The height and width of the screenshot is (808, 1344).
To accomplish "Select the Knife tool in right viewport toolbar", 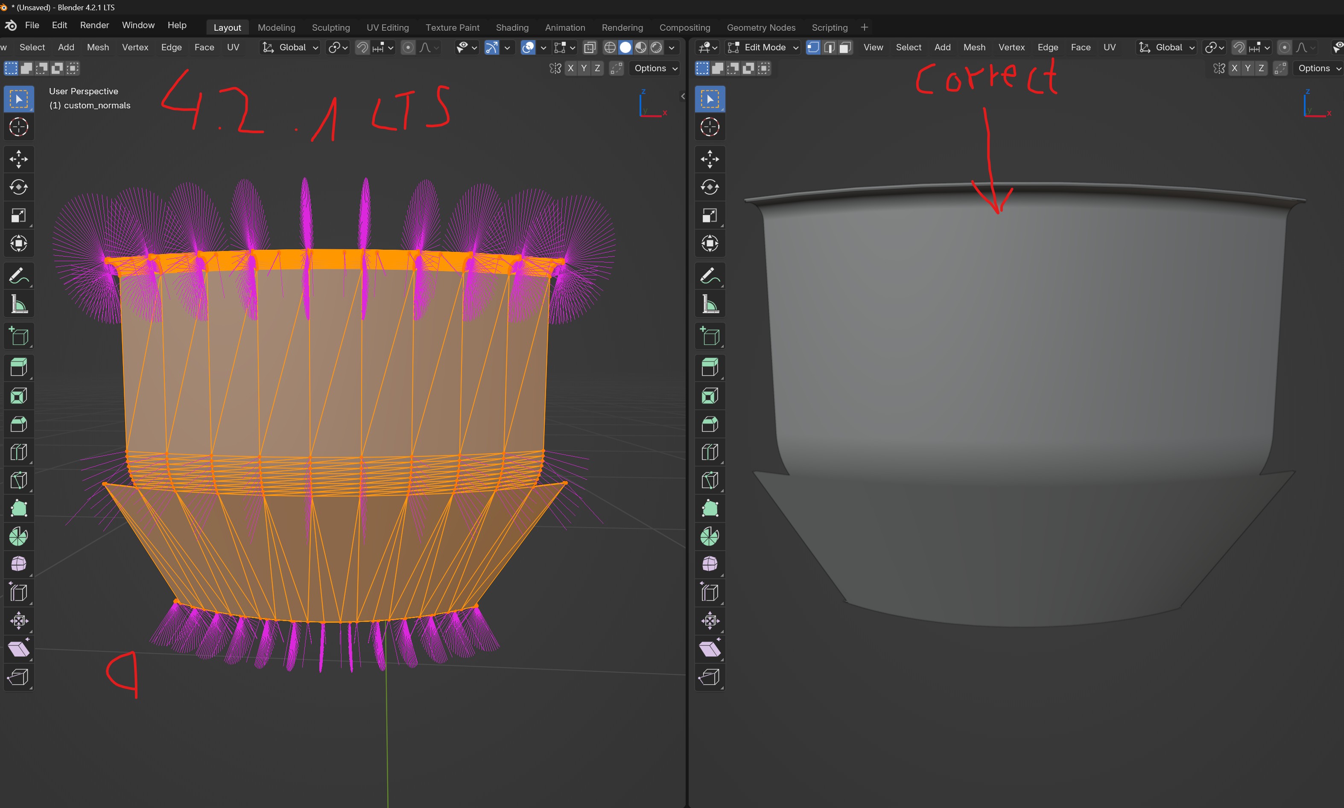I will [x=710, y=480].
